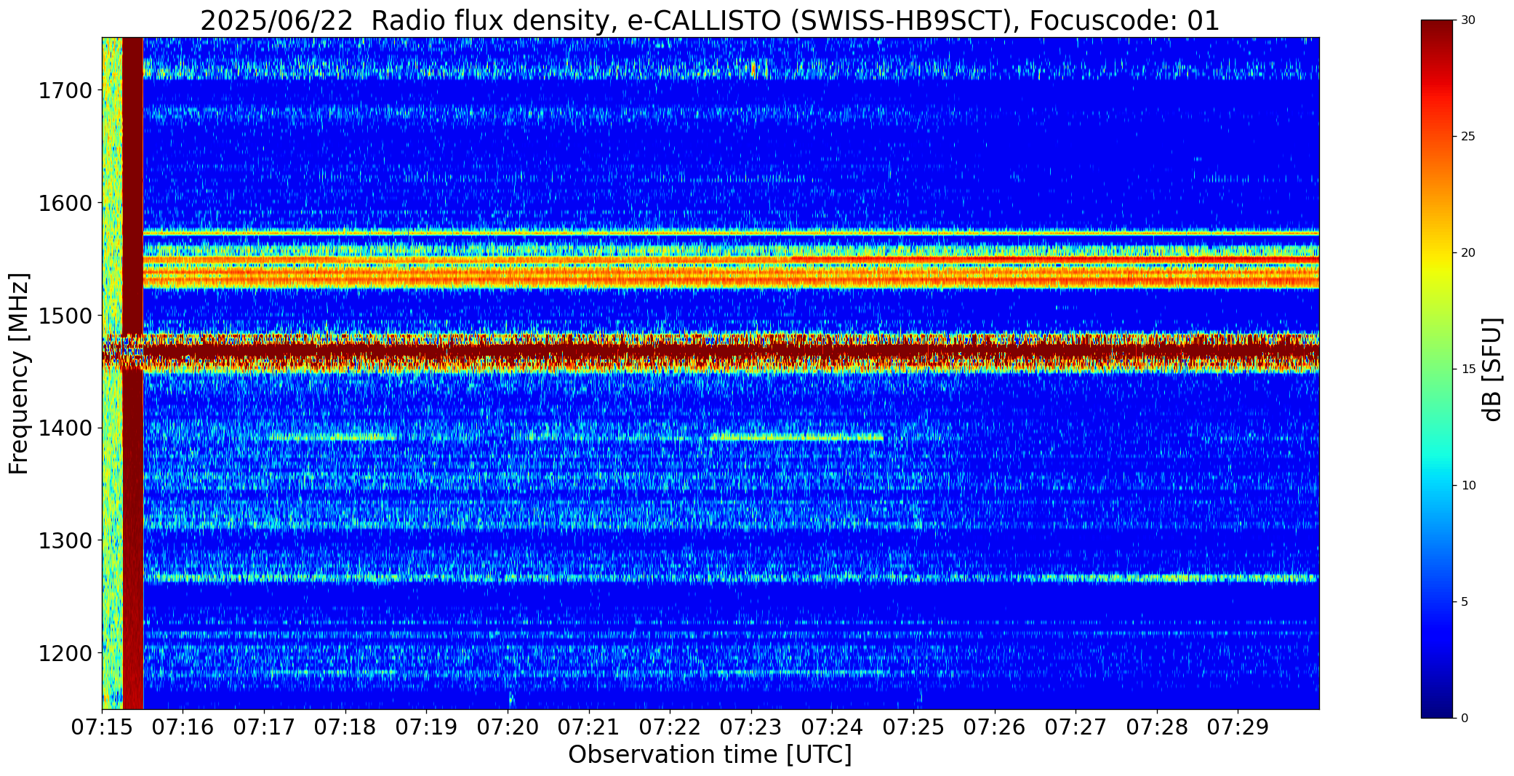Select the 1300 frequency tick label

(x=65, y=540)
